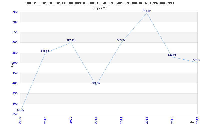Image resolution: width=200 pixels, height=125 pixels.
Task: Click the Euro y-axis title
Action: pyautogui.click(x=12, y=63)
